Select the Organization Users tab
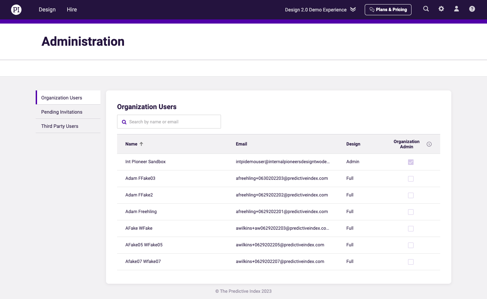Screen dimensions: 487x299 tap(68, 98)
